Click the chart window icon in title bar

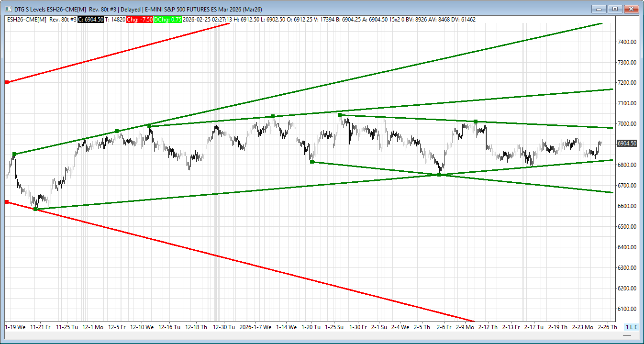(x=8, y=9)
